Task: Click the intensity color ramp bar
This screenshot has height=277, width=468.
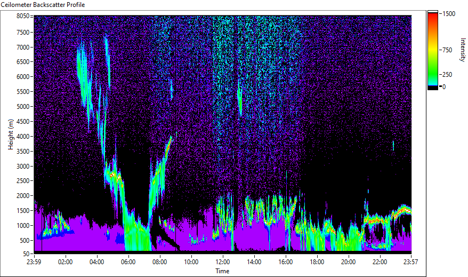Action: coord(433,50)
